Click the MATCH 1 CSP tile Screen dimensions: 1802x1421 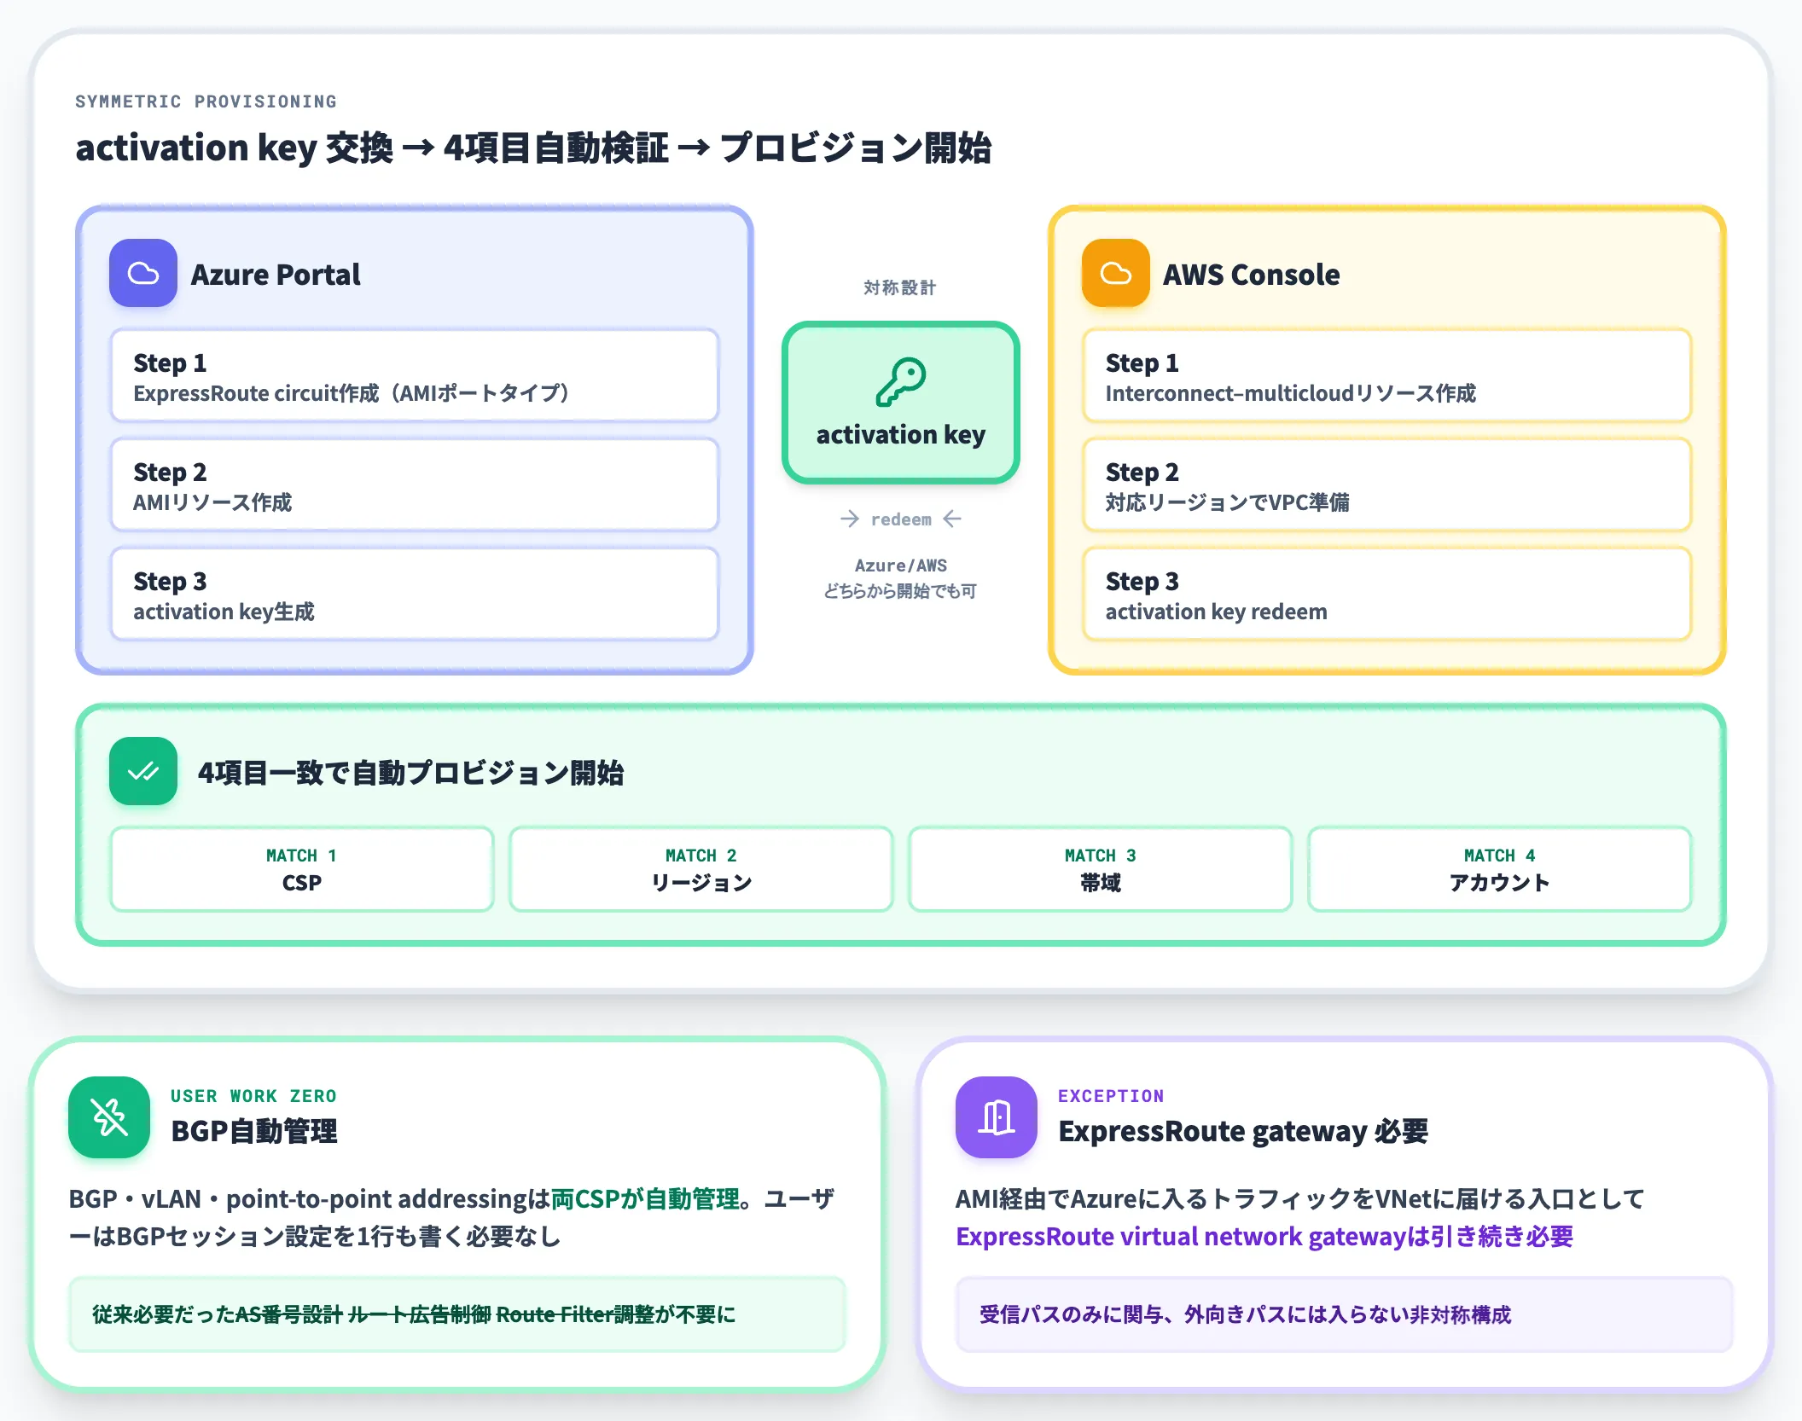(302, 869)
